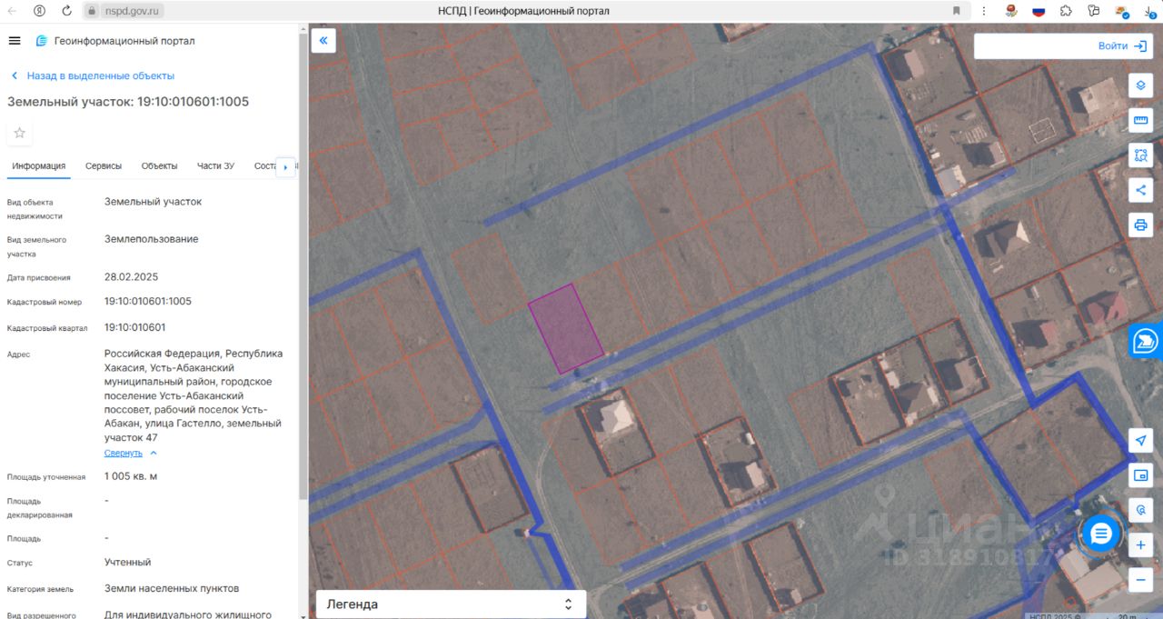Collapse address with the Свернуть link
Image resolution: width=1163 pixels, height=619 pixels.
(x=131, y=453)
